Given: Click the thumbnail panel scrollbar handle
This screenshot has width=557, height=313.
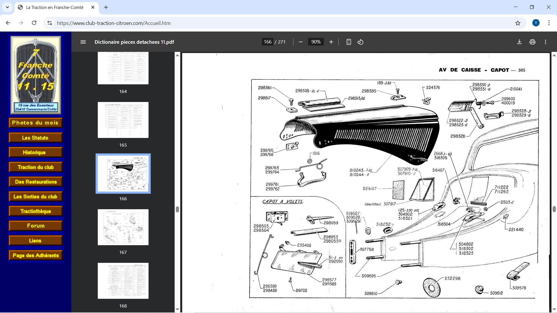Looking at the screenshot, I should pyautogui.click(x=177, y=210).
